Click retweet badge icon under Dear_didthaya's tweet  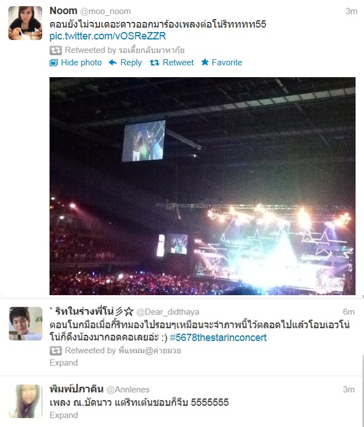56,350
